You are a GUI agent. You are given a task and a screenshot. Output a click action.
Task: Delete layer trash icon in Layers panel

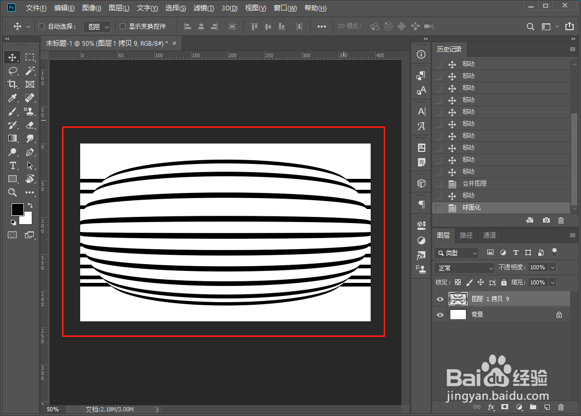(x=561, y=407)
